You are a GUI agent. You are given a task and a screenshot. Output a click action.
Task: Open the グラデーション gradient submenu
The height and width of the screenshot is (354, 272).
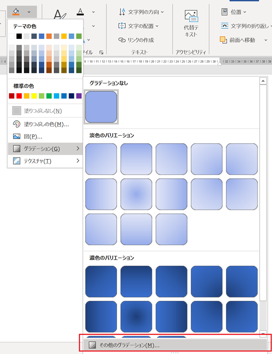coord(45,149)
